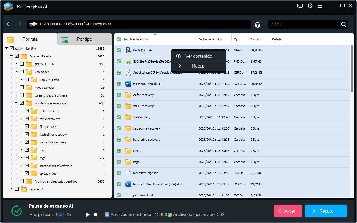The image size is (357, 223).
Task: Click the Por ruta folder icon
Action: [10, 39]
